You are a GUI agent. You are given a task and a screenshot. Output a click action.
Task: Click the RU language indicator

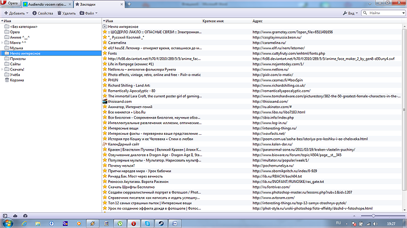click(338, 223)
